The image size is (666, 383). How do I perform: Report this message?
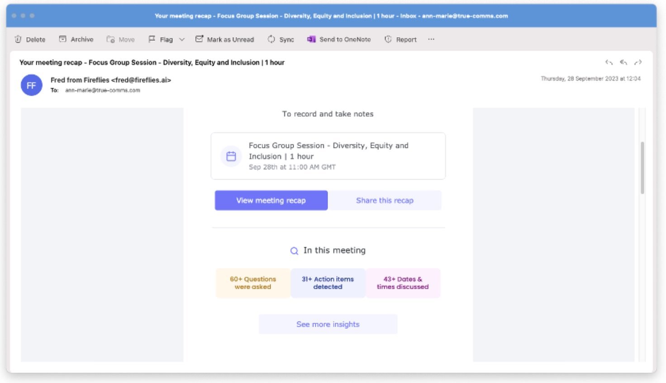click(400, 39)
